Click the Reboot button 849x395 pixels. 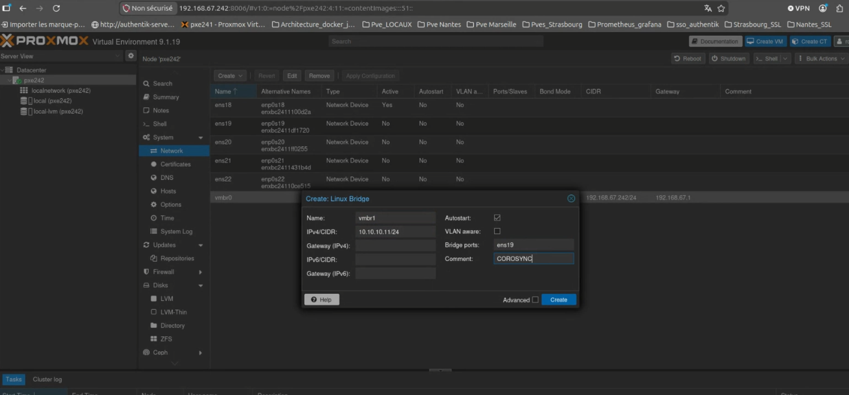point(688,59)
